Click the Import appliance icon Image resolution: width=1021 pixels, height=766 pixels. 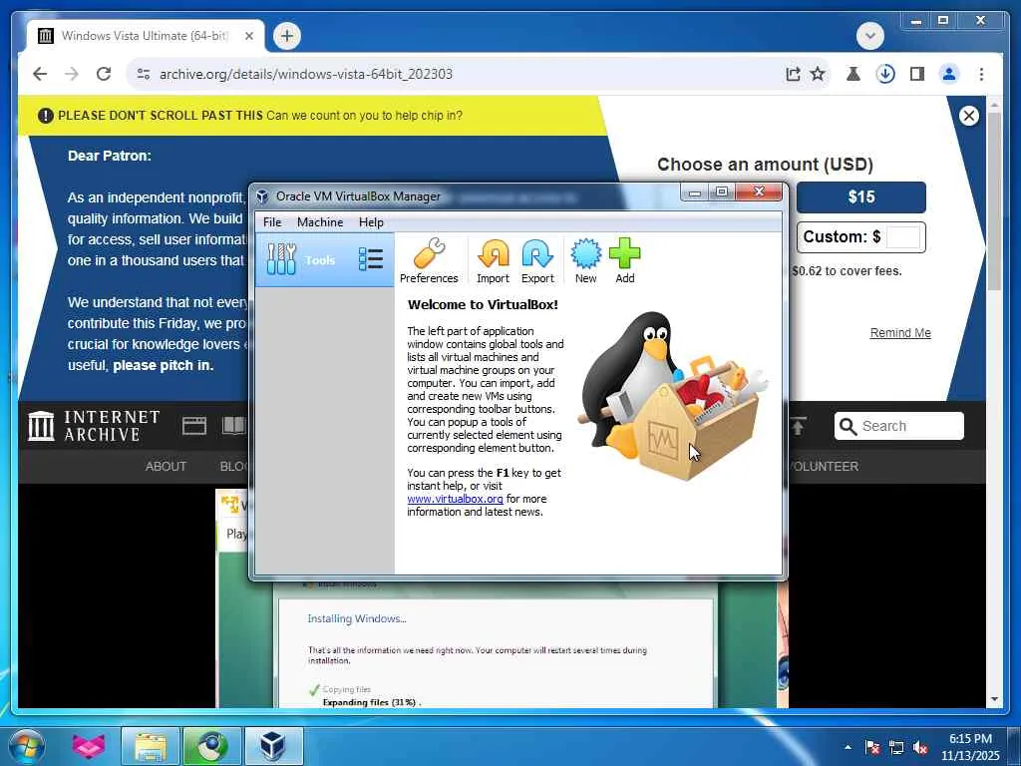pos(493,260)
